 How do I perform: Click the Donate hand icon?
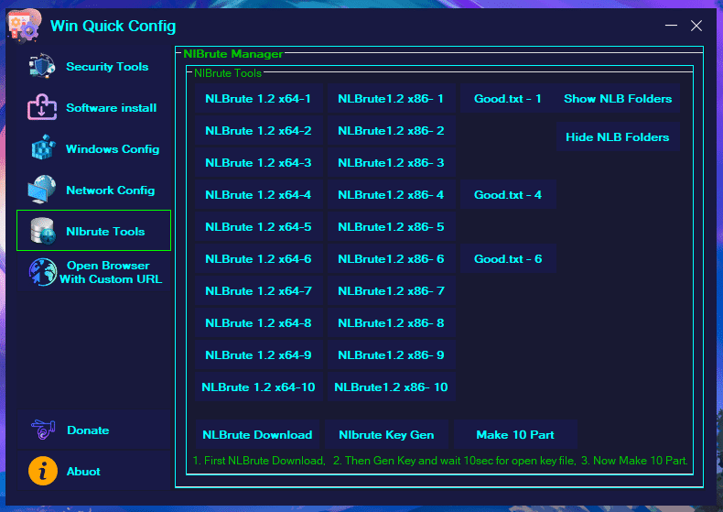pos(43,430)
